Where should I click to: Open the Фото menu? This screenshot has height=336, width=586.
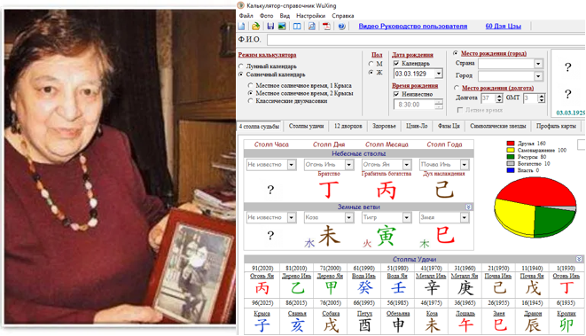coord(266,16)
